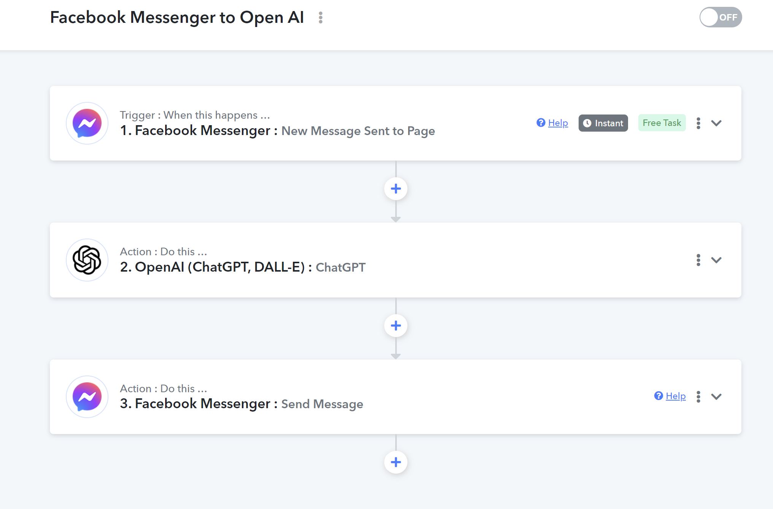Click the Instant badge on trigger step

coord(603,123)
